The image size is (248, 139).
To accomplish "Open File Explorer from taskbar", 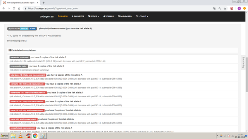I will tap(13, 136).
